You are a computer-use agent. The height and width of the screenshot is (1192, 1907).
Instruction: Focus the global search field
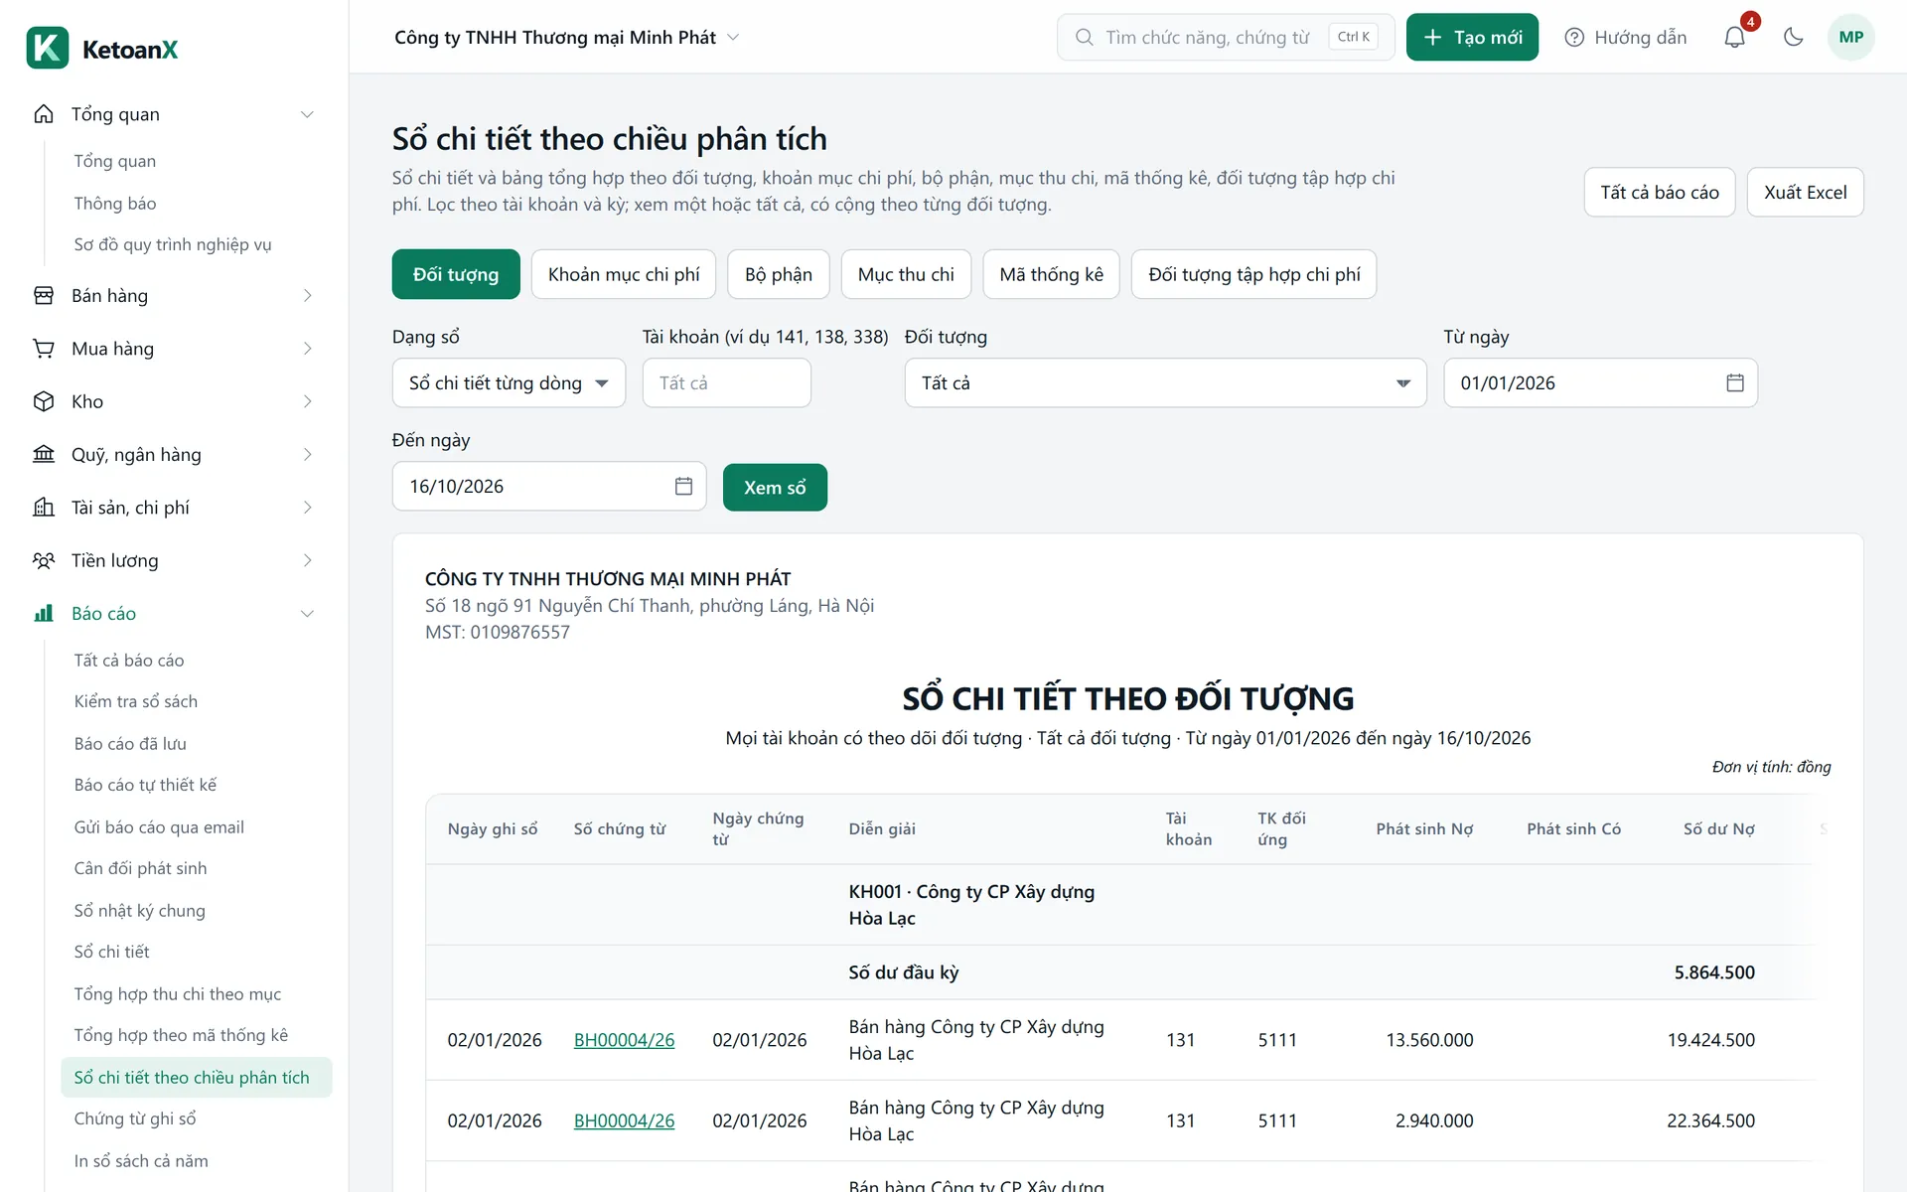1226,38
